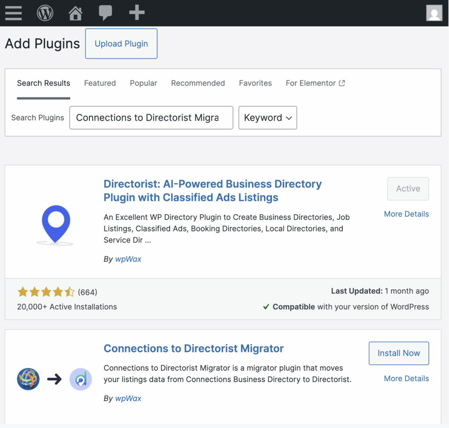449x428 pixels.
Task: Expand the Keyword search type dropdown
Action: (267, 118)
